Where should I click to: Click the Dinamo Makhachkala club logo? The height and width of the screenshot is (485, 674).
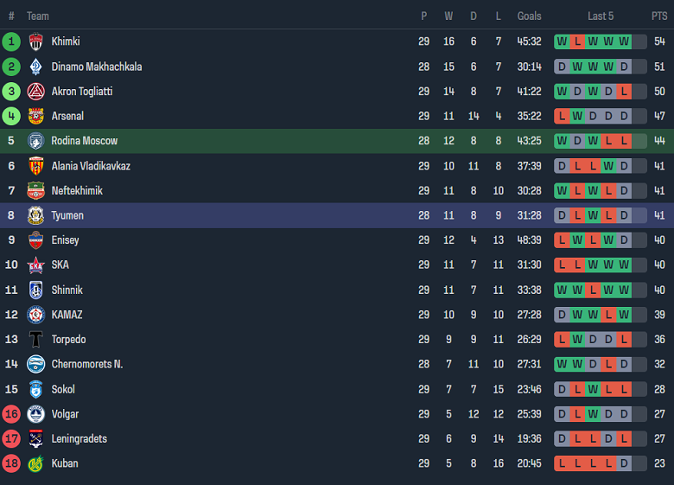point(35,67)
